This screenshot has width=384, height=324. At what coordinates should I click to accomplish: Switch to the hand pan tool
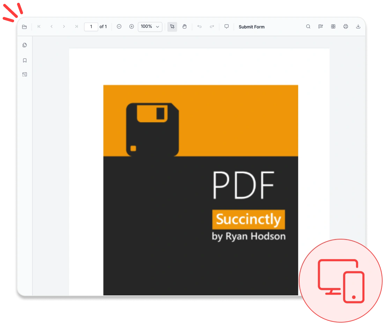(185, 27)
